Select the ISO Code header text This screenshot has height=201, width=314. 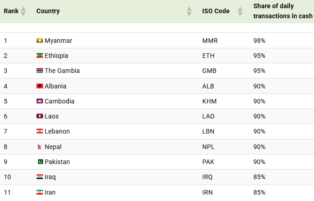click(216, 11)
